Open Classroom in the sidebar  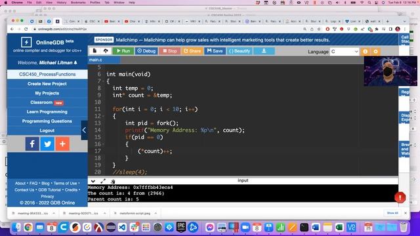pyautogui.click(x=47, y=102)
